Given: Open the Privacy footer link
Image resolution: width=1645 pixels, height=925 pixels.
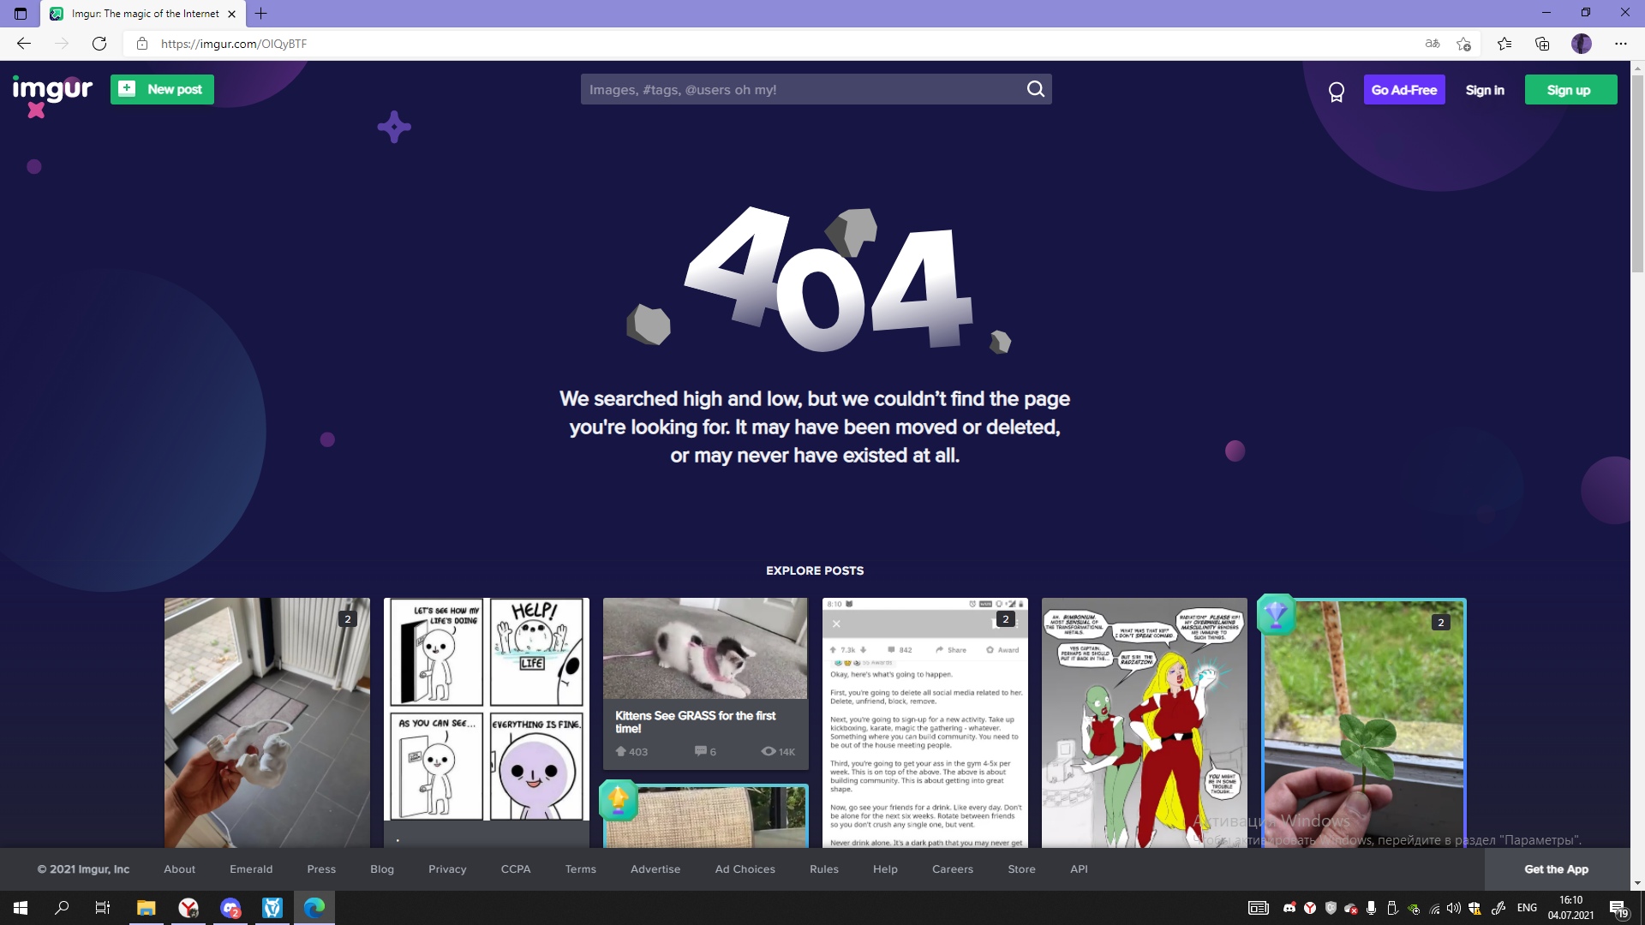Looking at the screenshot, I should (x=447, y=868).
